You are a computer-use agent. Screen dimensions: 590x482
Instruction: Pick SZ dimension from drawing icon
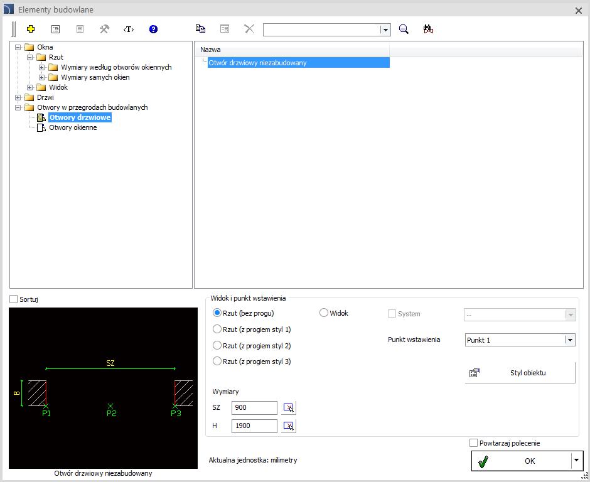point(289,408)
